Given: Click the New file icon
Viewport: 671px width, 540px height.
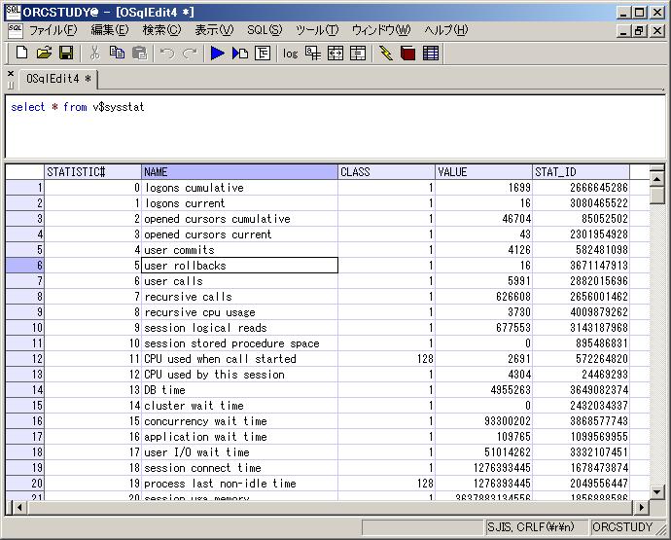Looking at the screenshot, I should (x=20, y=53).
